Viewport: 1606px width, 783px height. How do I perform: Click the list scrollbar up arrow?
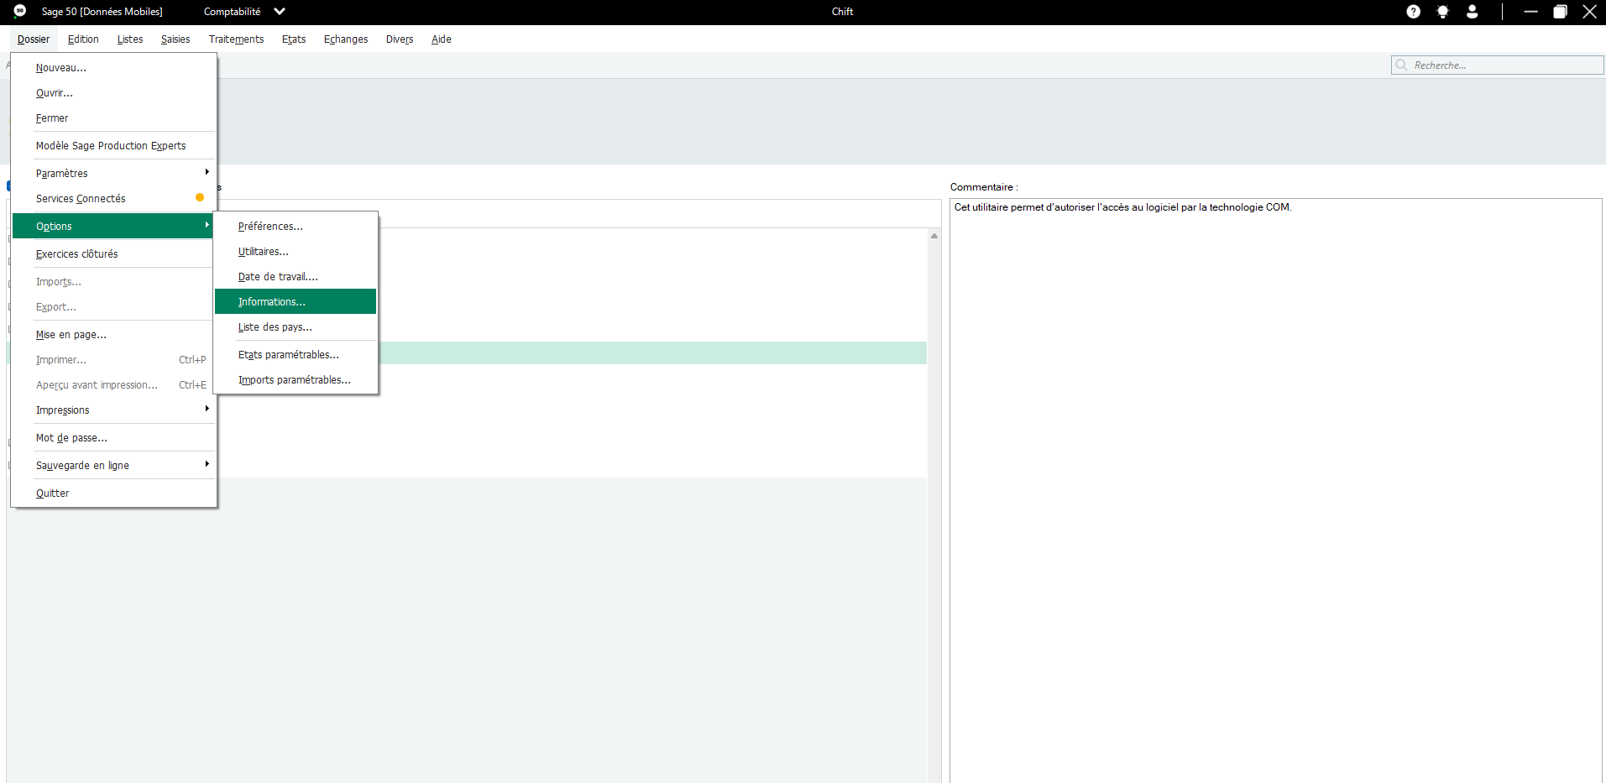pyautogui.click(x=934, y=236)
